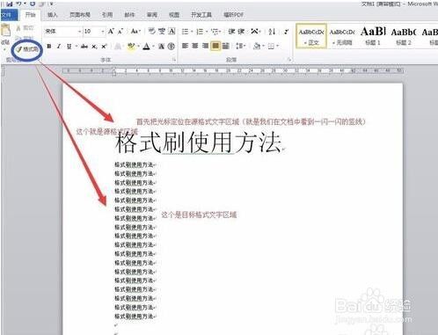Switch to the PDF add-in tab
The height and width of the screenshot is (335, 438).
234,15
